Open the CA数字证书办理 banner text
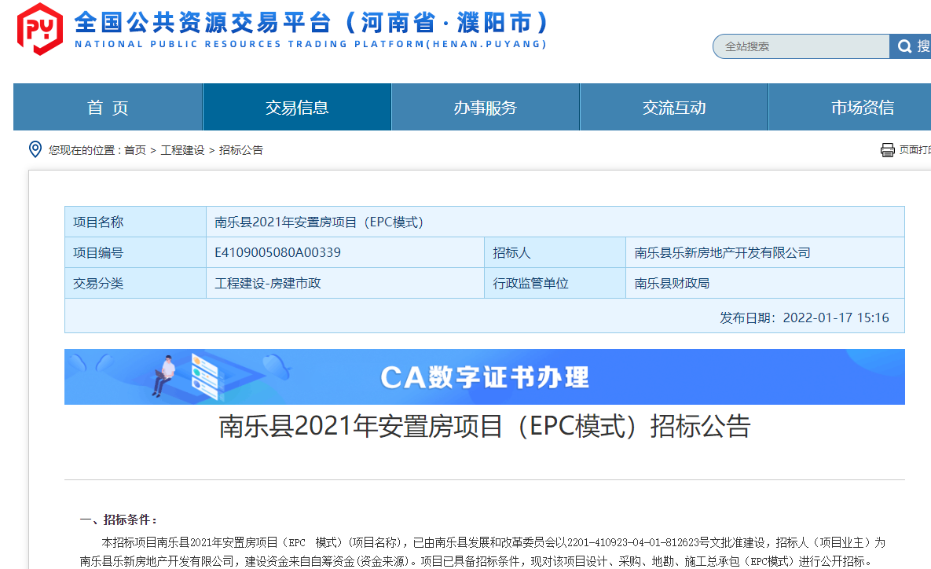This screenshot has width=931, height=569. click(x=484, y=377)
